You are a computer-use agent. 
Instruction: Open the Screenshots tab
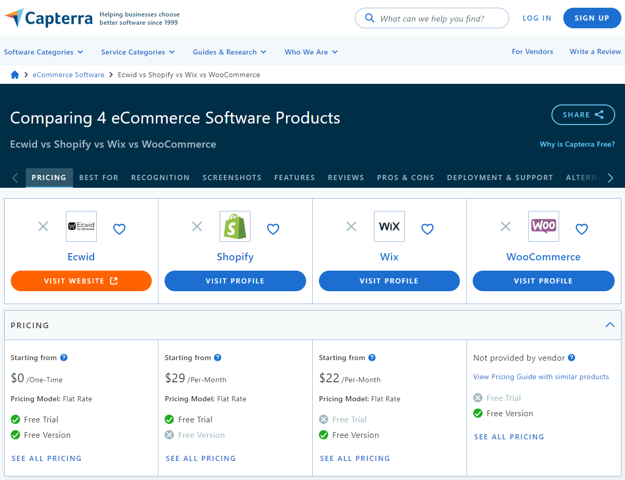232,177
